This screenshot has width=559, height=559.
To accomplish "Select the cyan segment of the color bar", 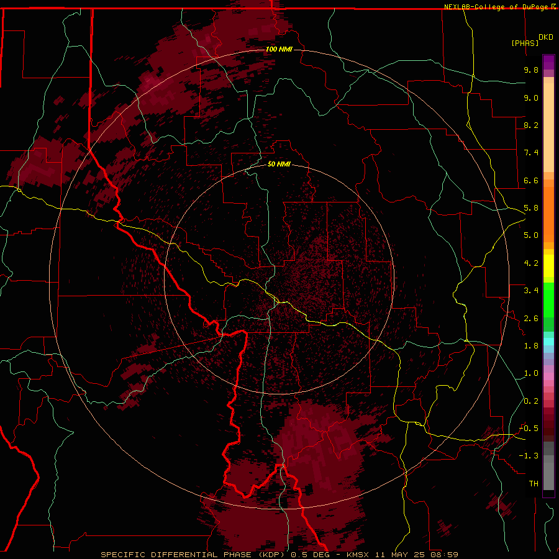I will [x=548, y=342].
